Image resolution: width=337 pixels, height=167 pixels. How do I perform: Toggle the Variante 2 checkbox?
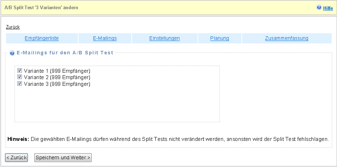point(20,77)
